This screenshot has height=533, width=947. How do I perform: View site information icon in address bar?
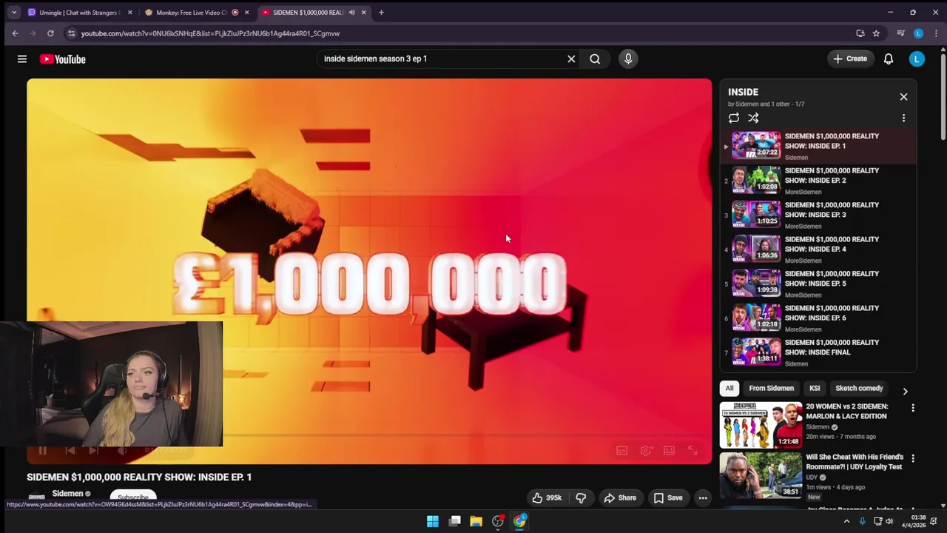pyautogui.click(x=71, y=33)
